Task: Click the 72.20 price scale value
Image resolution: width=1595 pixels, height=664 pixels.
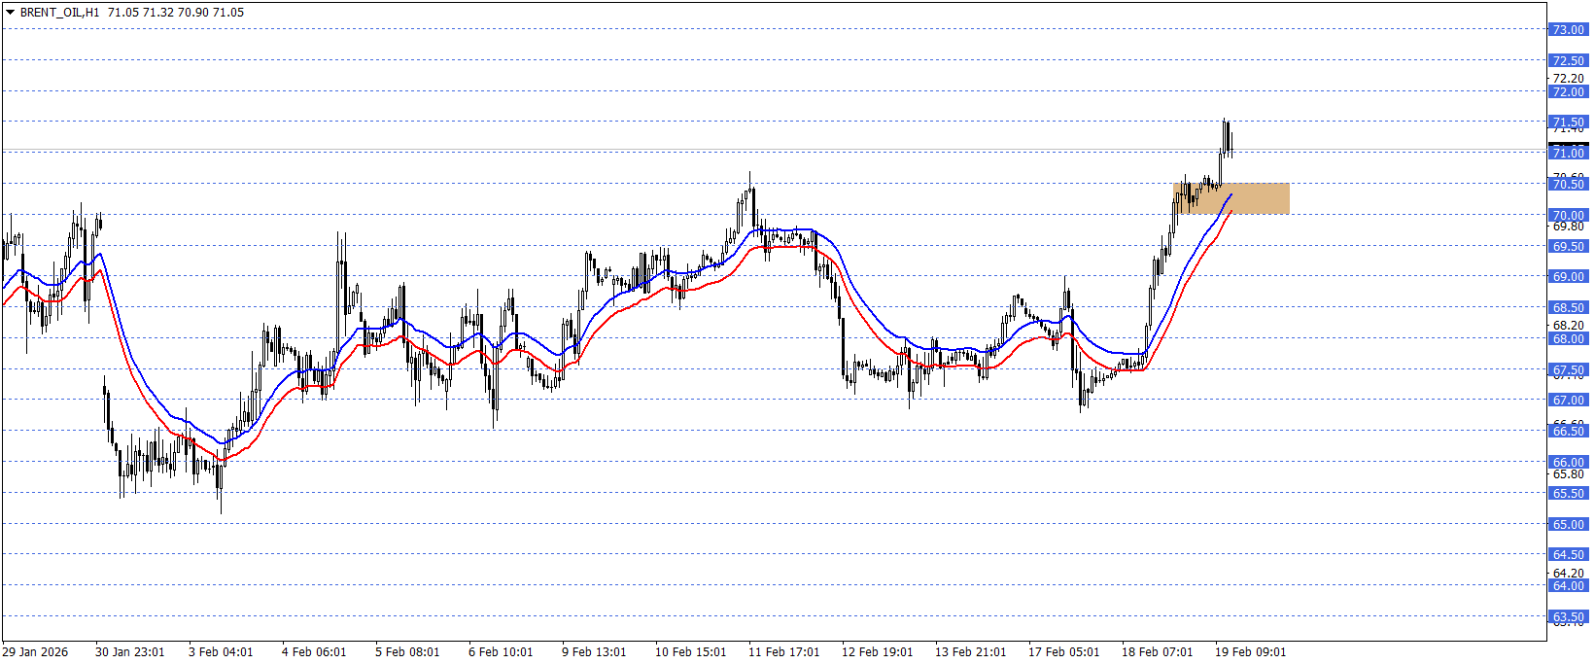Action: (x=1568, y=78)
